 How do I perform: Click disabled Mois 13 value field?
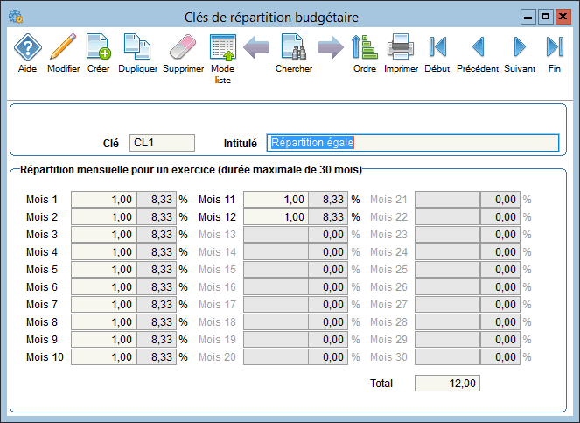[x=276, y=235]
